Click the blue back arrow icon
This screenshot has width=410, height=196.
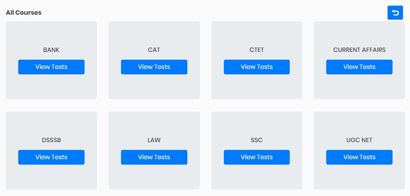coord(395,12)
